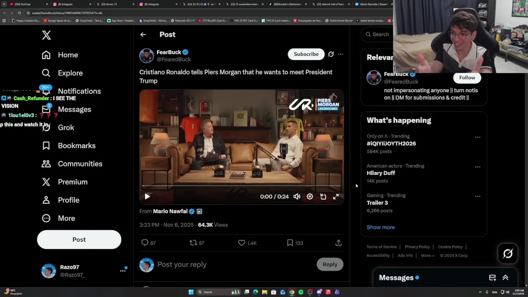Open Explore in the sidebar
Viewport: 528px width, 297px height.
click(x=62, y=73)
